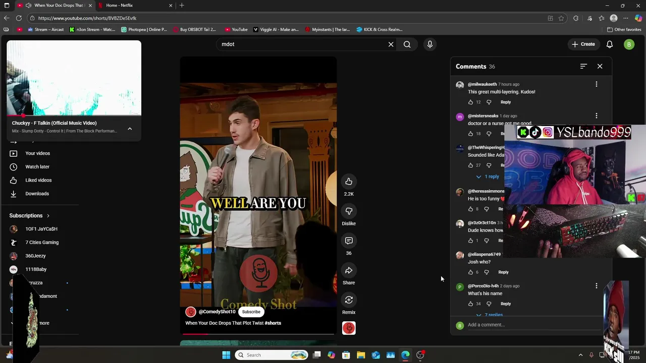Viewport: 646px width, 363px height.
Task: Open comments via the 36 comments icon
Action: pos(349,241)
